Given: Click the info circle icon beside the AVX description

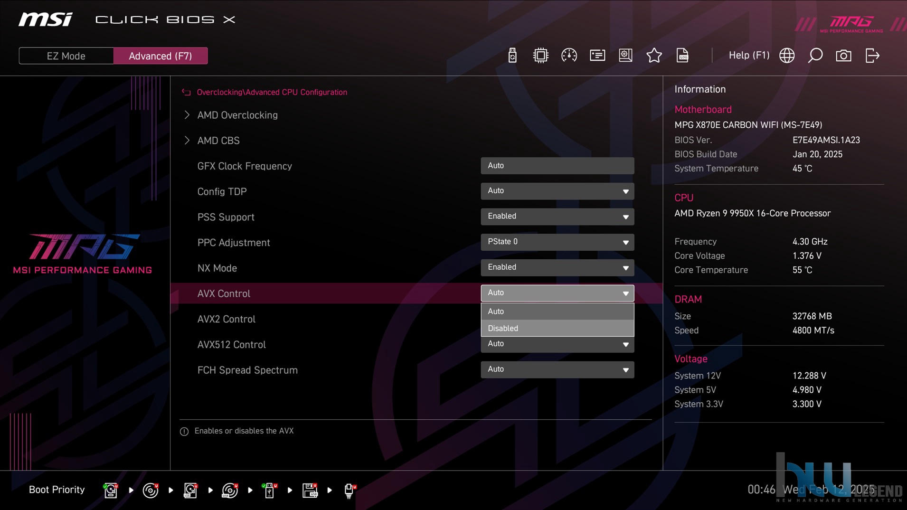Looking at the screenshot, I should coord(184,431).
